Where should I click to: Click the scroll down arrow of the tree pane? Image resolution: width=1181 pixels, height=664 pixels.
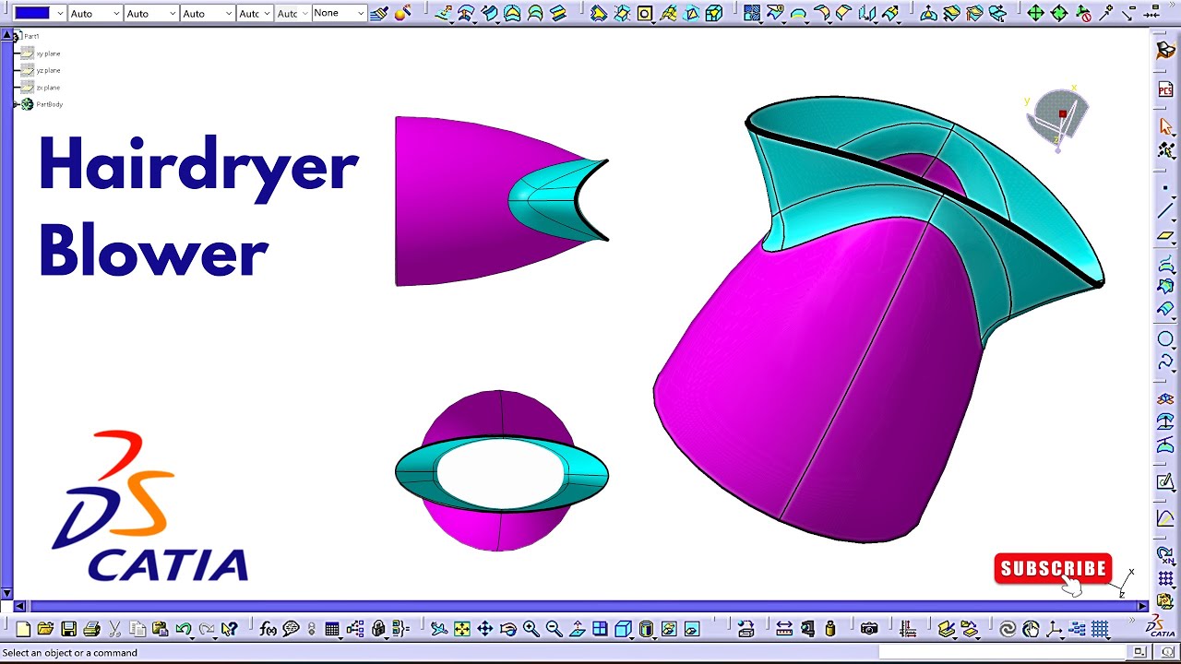6,593
